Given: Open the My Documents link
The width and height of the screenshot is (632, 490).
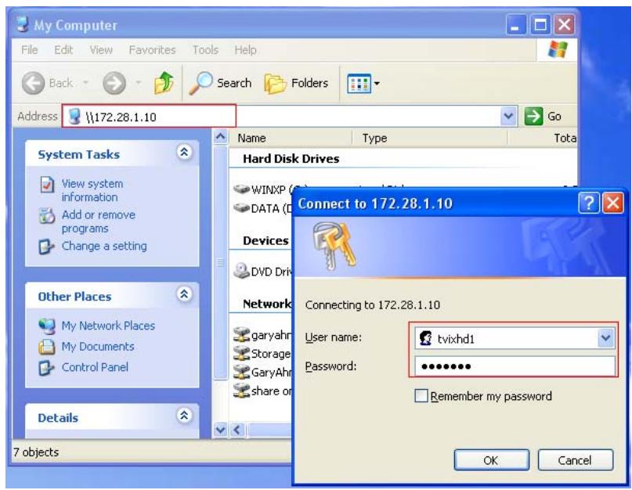Looking at the screenshot, I should (x=98, y=347).
